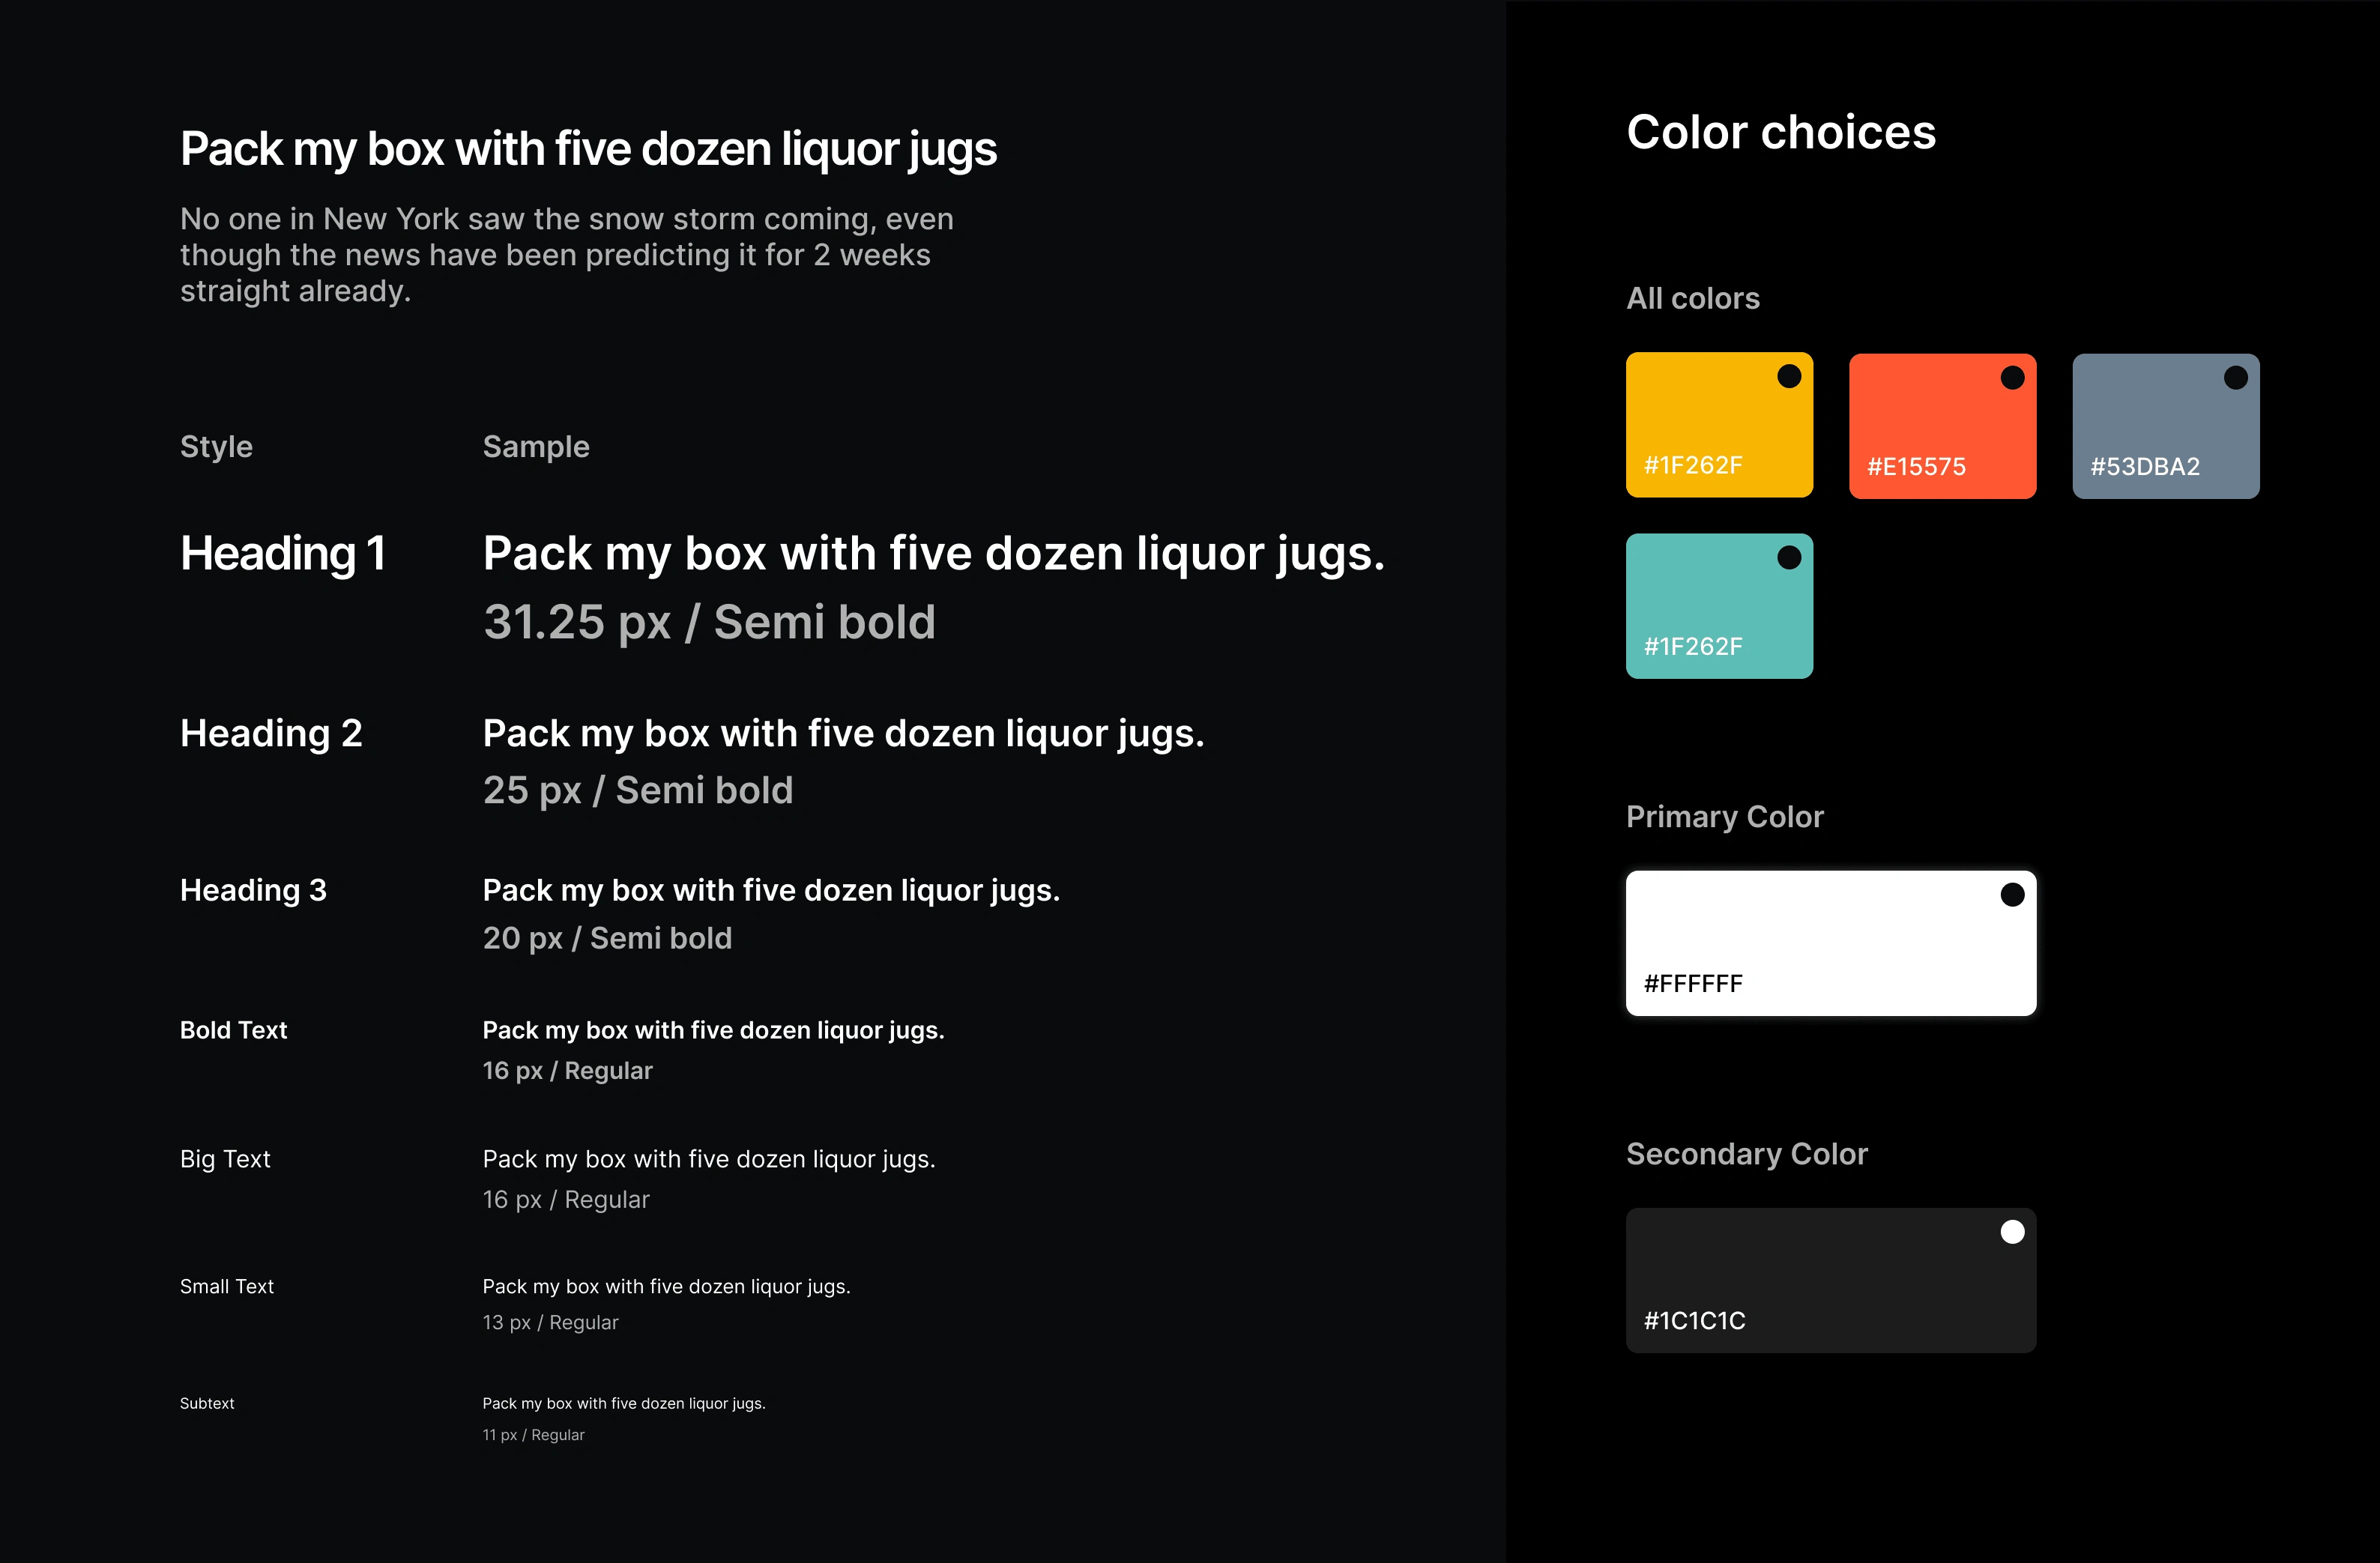Viewport: 2380px width, 1563px height.
Task: Click the Subtext sample sentence
Action: pos(624,1404)
